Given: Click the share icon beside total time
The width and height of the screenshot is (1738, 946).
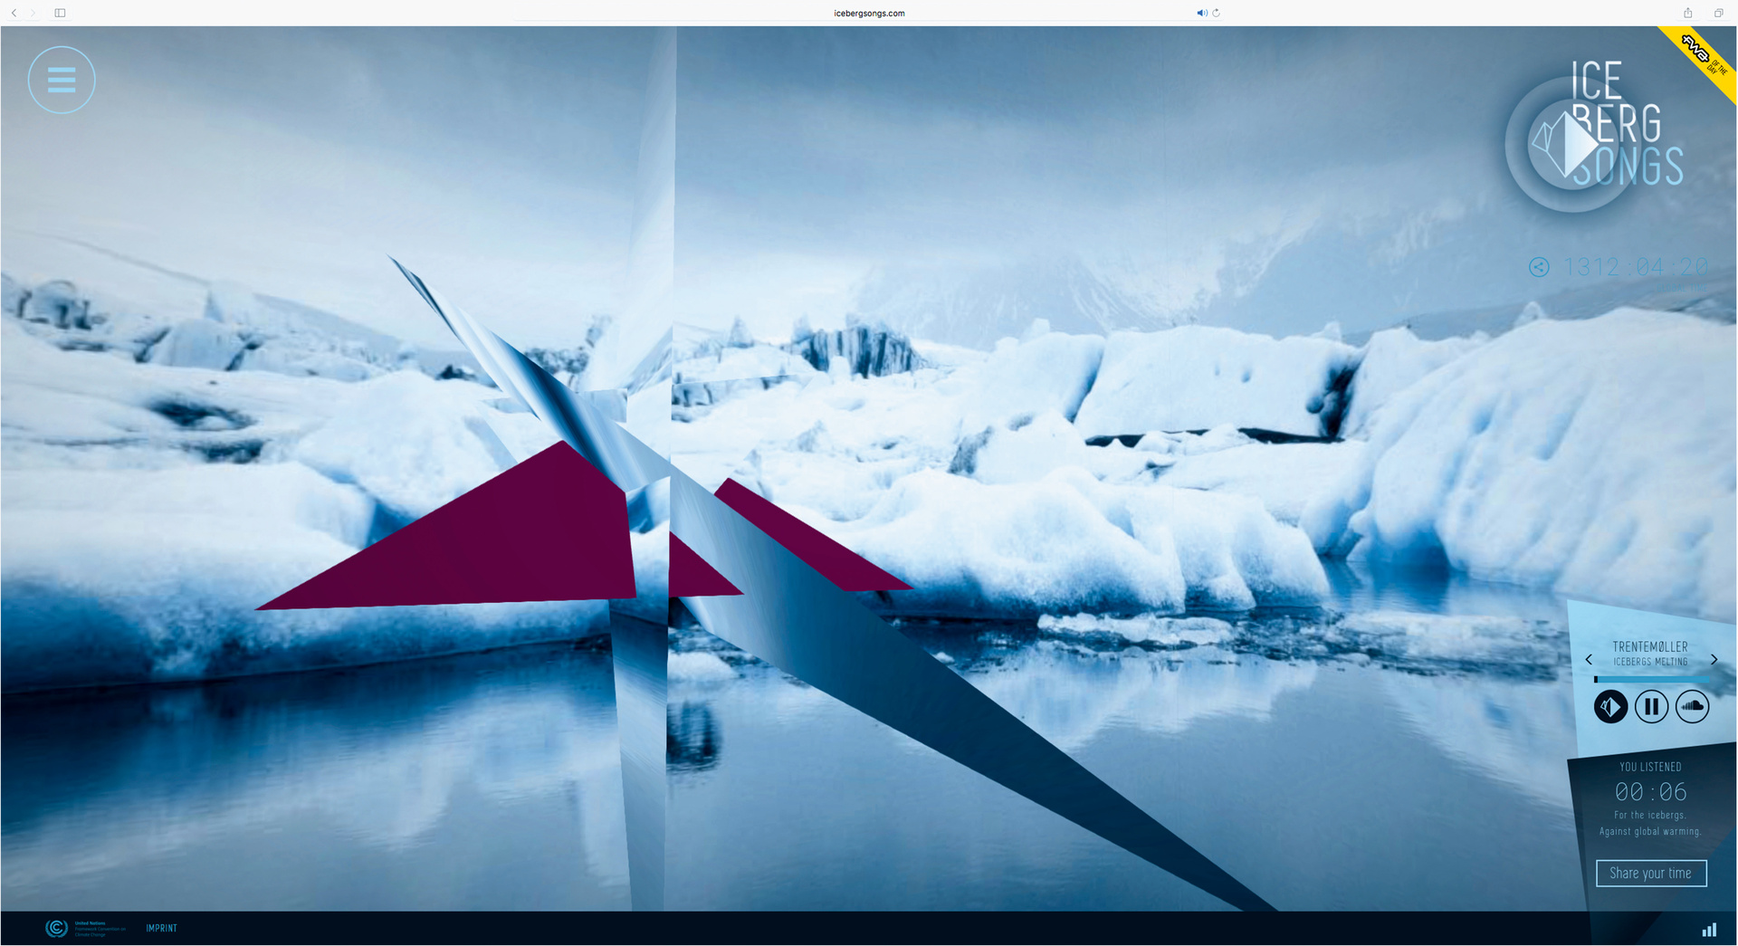Looking at the screenshot, I should [1539, 267].
